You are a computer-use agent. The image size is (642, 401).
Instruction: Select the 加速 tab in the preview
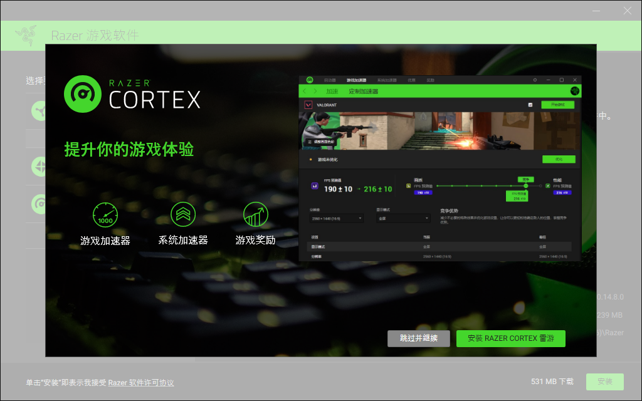(332, 91)
